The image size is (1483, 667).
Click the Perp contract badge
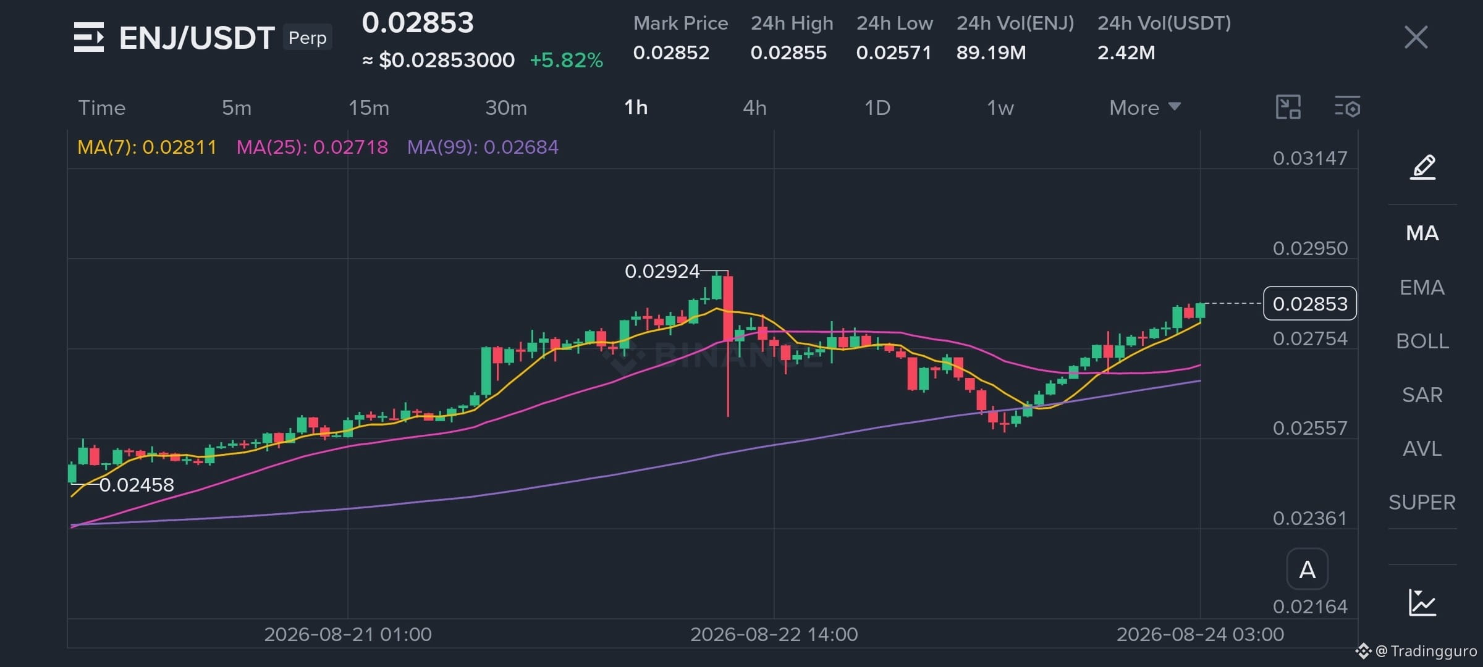[308, 38]
